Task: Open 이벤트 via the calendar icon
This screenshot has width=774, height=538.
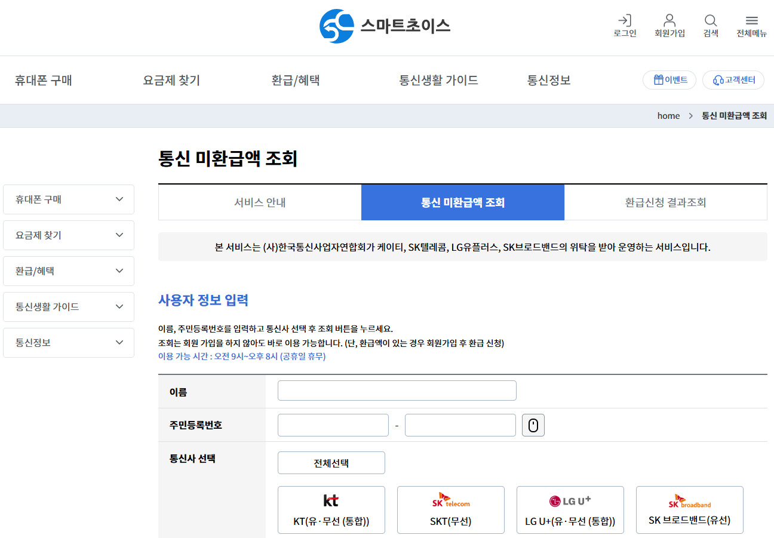Action: pos(669,79)
